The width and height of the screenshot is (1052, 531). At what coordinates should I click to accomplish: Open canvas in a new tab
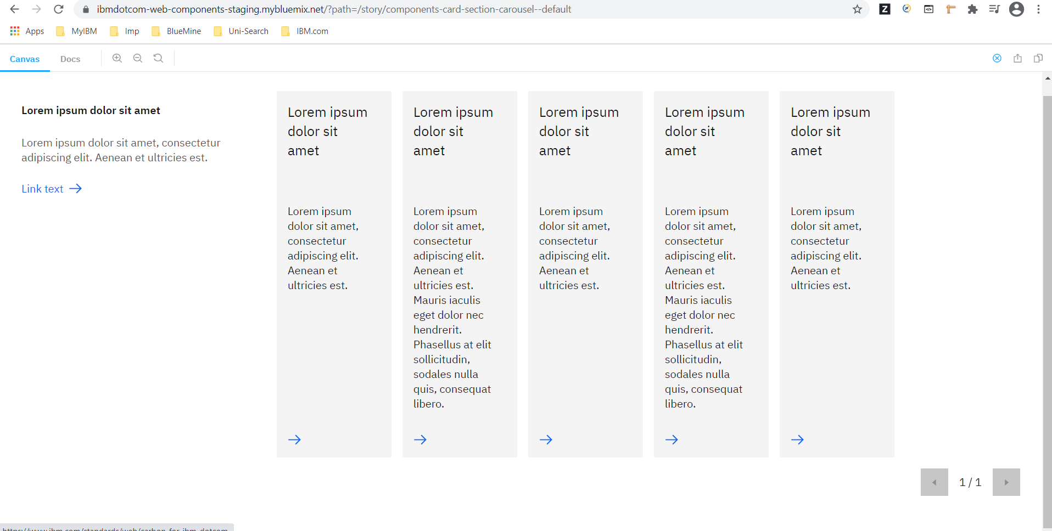tap(1017, 58)
